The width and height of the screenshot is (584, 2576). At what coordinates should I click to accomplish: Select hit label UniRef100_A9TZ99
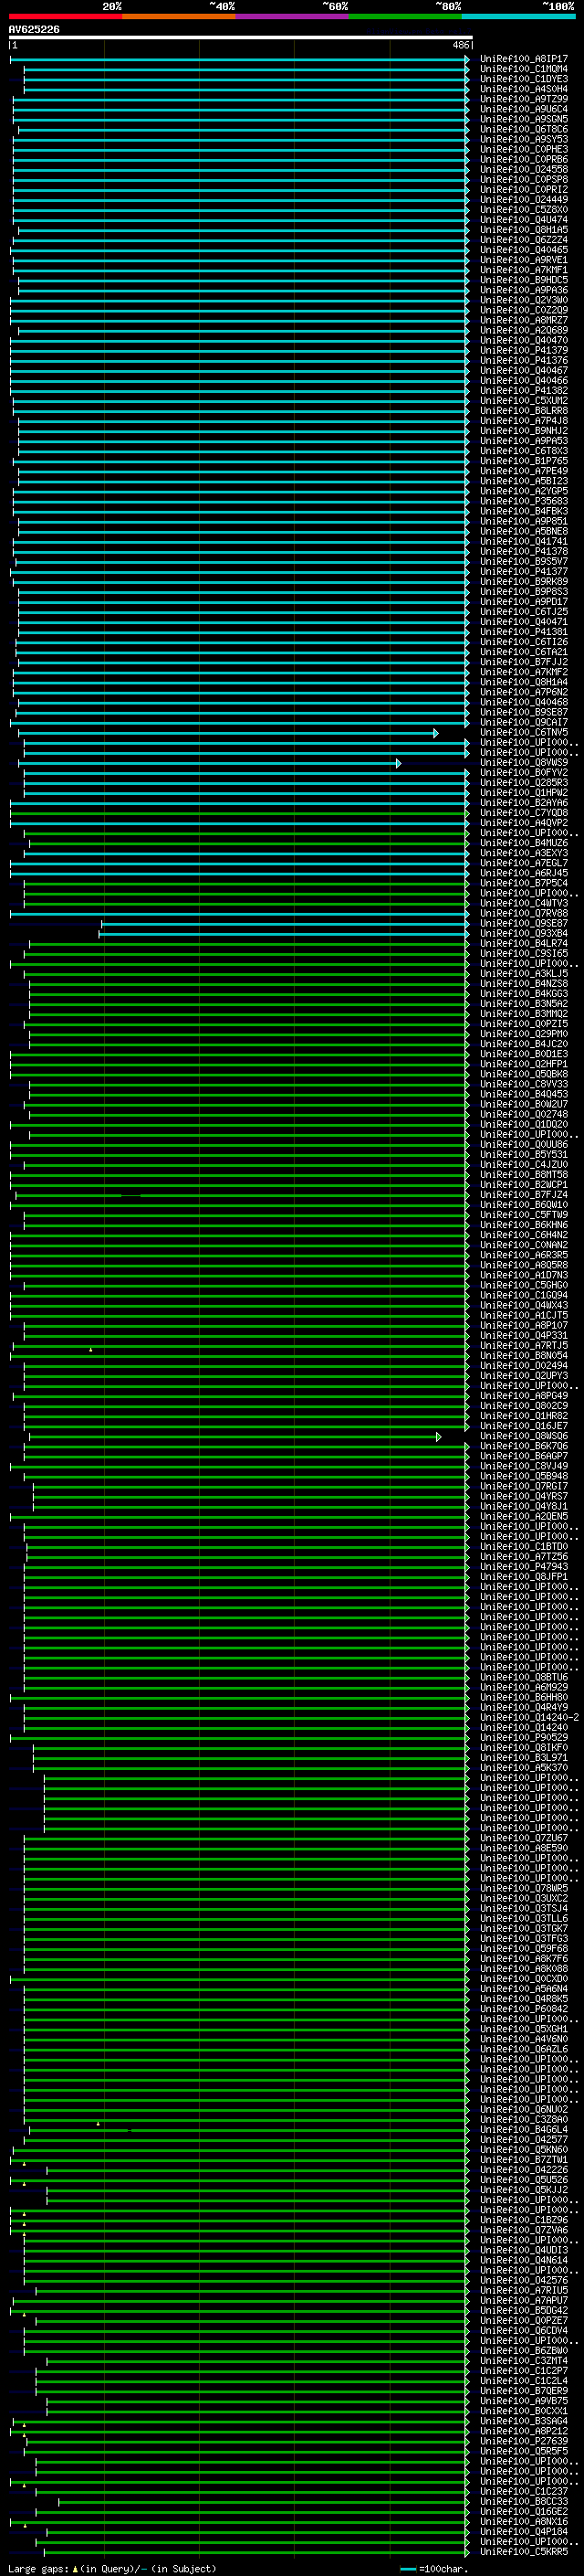(x=523, y=99)
